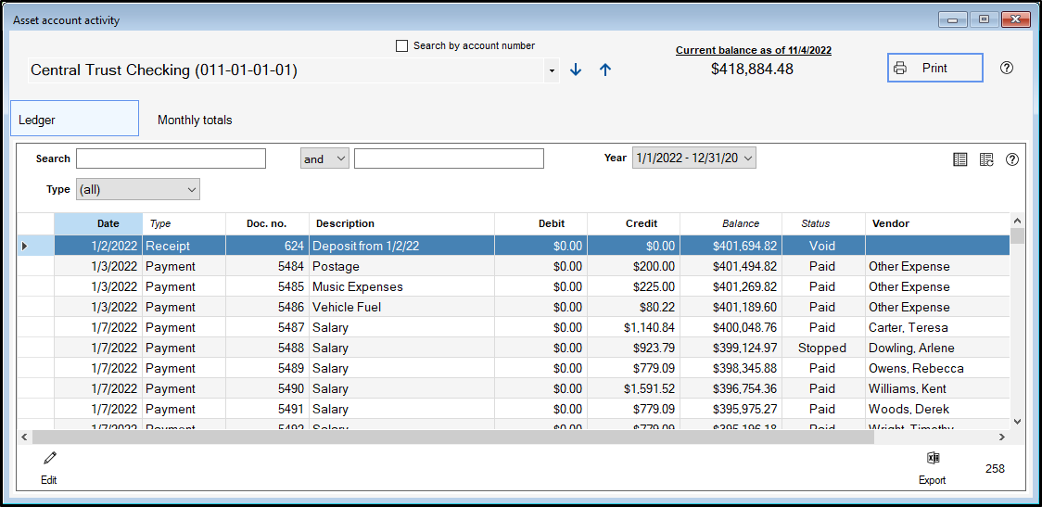The image size is (1042, 507).
Task: Click the list view icon above the grid
Action: point(960,159)
